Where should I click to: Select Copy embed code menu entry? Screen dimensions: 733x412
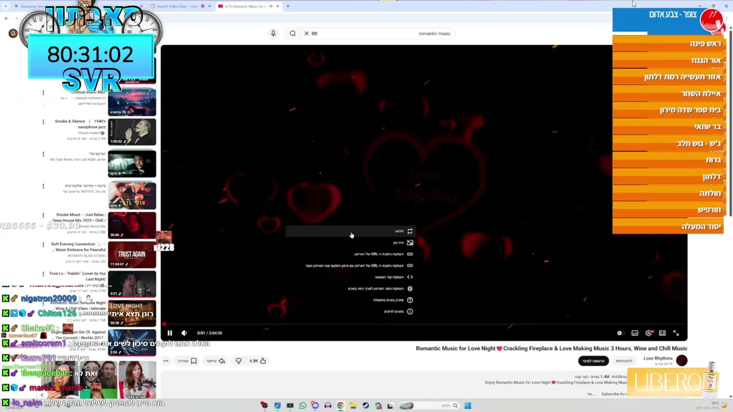349,277
